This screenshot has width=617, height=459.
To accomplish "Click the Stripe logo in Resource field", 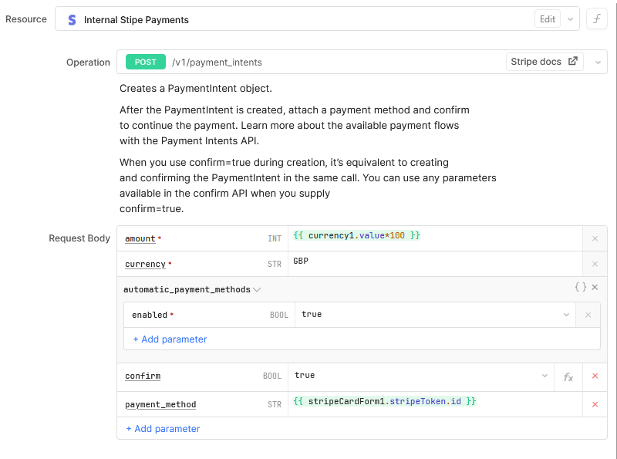I will (x=72, y=20).
